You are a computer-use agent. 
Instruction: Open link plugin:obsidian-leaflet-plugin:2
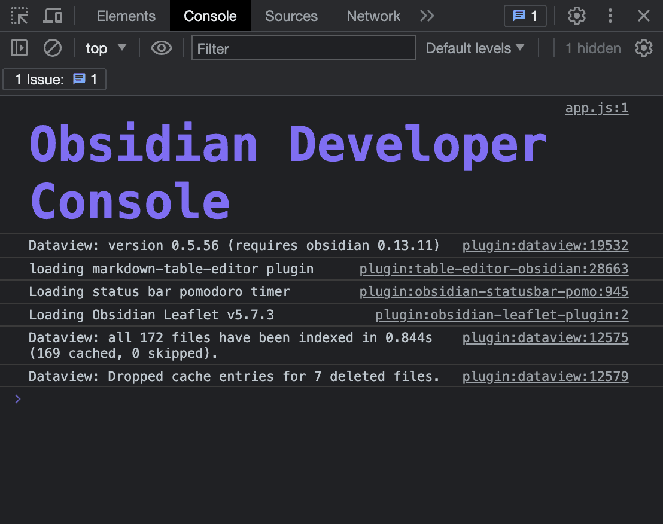(x=502, y=315)
